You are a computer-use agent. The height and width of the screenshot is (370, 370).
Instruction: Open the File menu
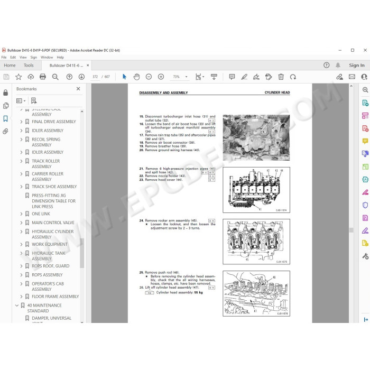[x=4, y=57]
